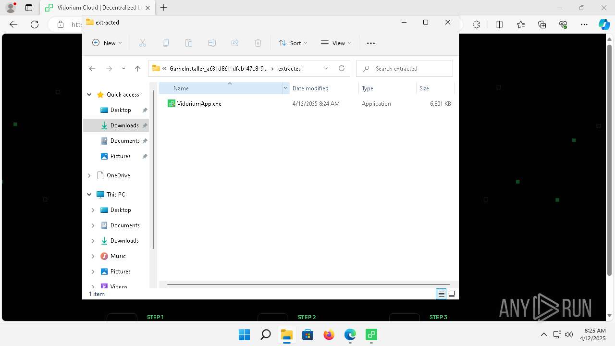This screenshot has width=615, height=346.
Task: Switch to large thumbnails view icon
Action: click(452, 294)
